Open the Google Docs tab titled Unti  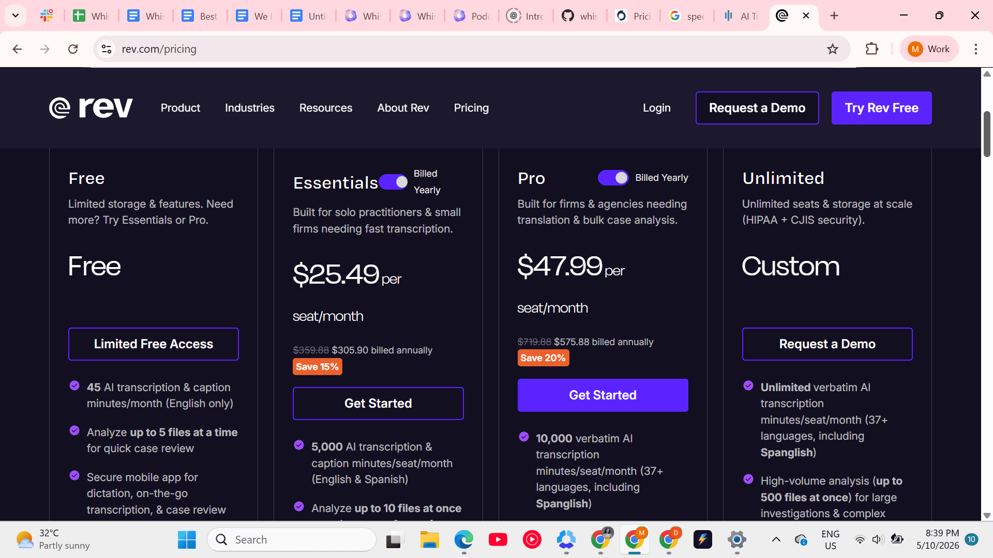(308, 16)
